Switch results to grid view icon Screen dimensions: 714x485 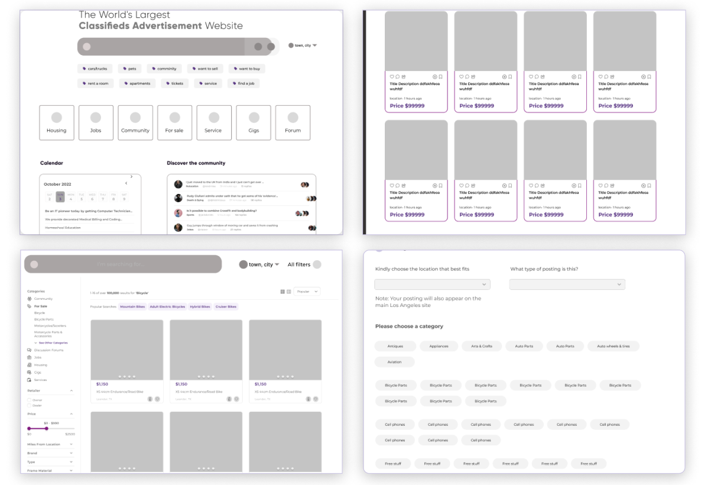click(x=284, y=291)
